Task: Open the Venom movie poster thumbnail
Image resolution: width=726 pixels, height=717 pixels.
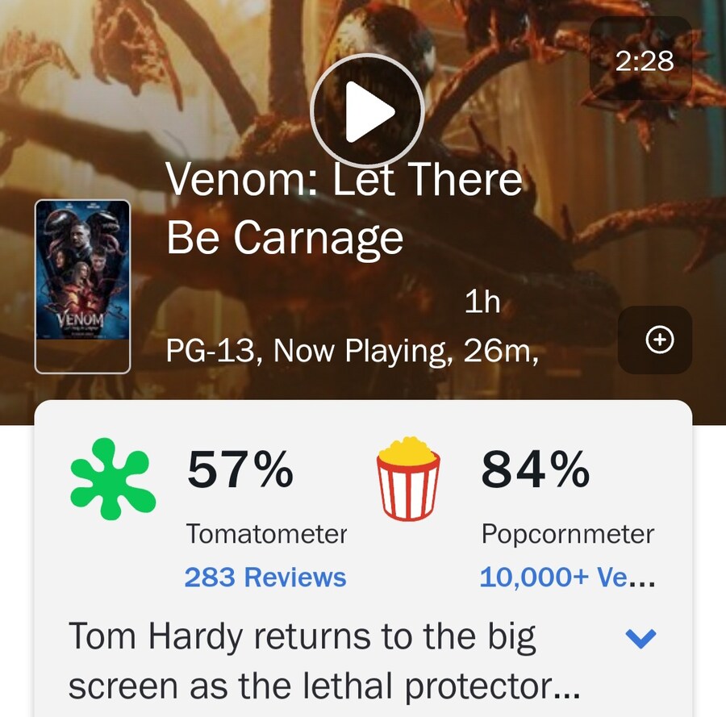Action: coord(82,286)
